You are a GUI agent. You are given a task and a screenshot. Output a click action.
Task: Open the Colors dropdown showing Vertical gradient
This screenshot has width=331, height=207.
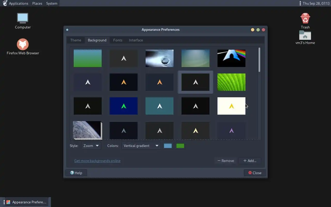coord(141,146)
